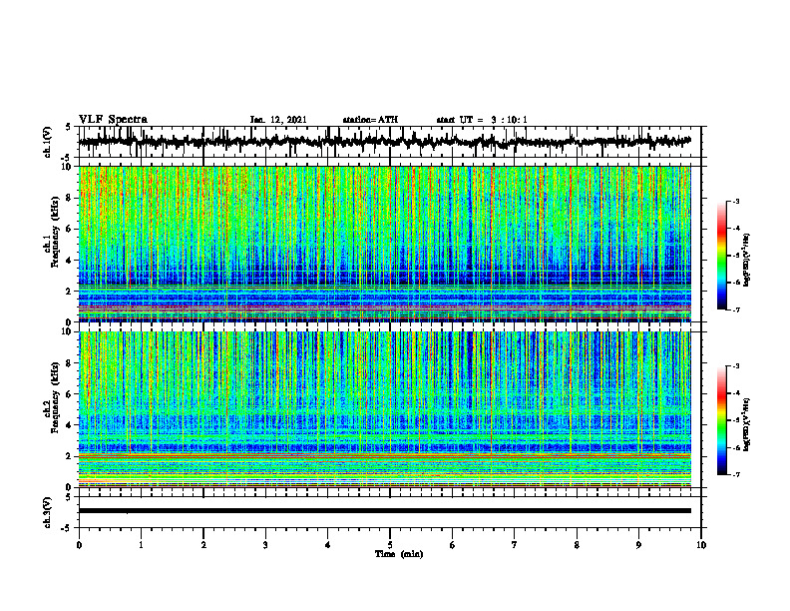Screen dimensions: 790x611
Task: Click the "2" tick label on Time axis
Action: point(203,545)
